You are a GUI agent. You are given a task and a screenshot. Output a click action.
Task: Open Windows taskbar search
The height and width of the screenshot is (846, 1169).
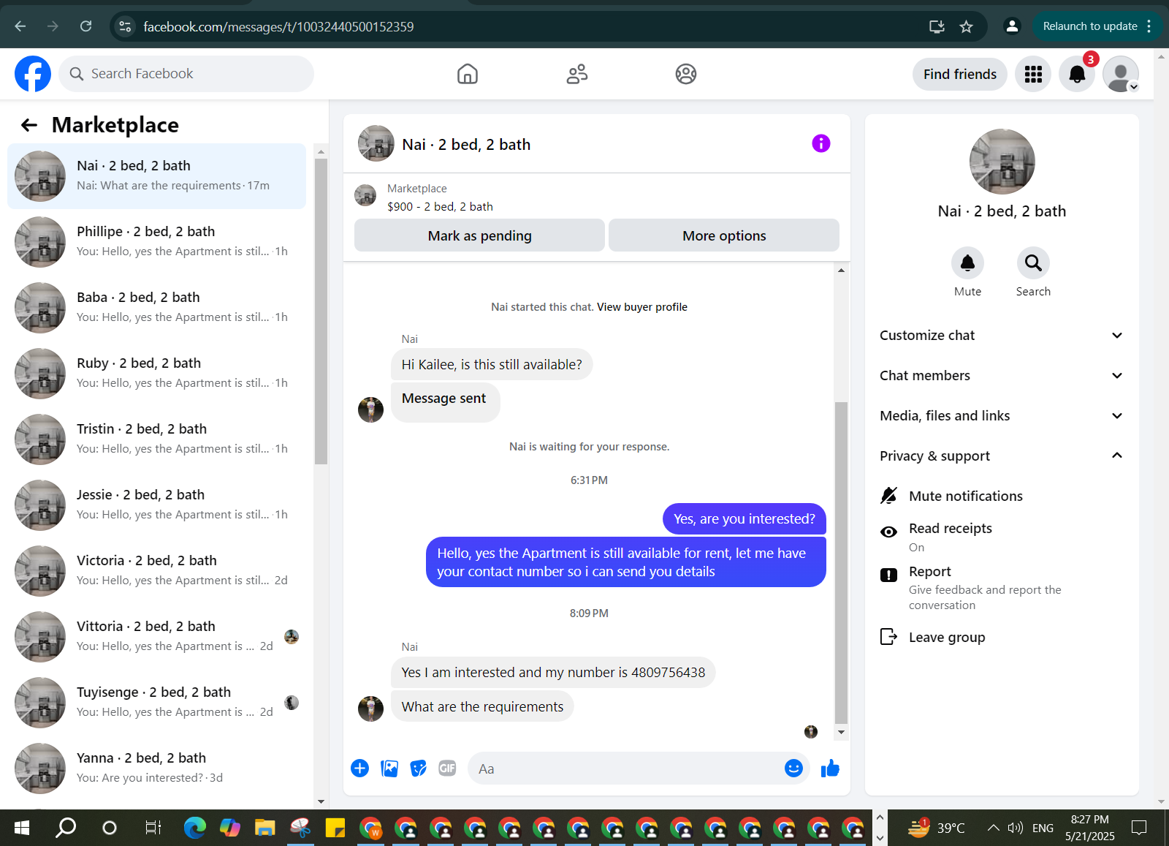(x=66, y=828)
